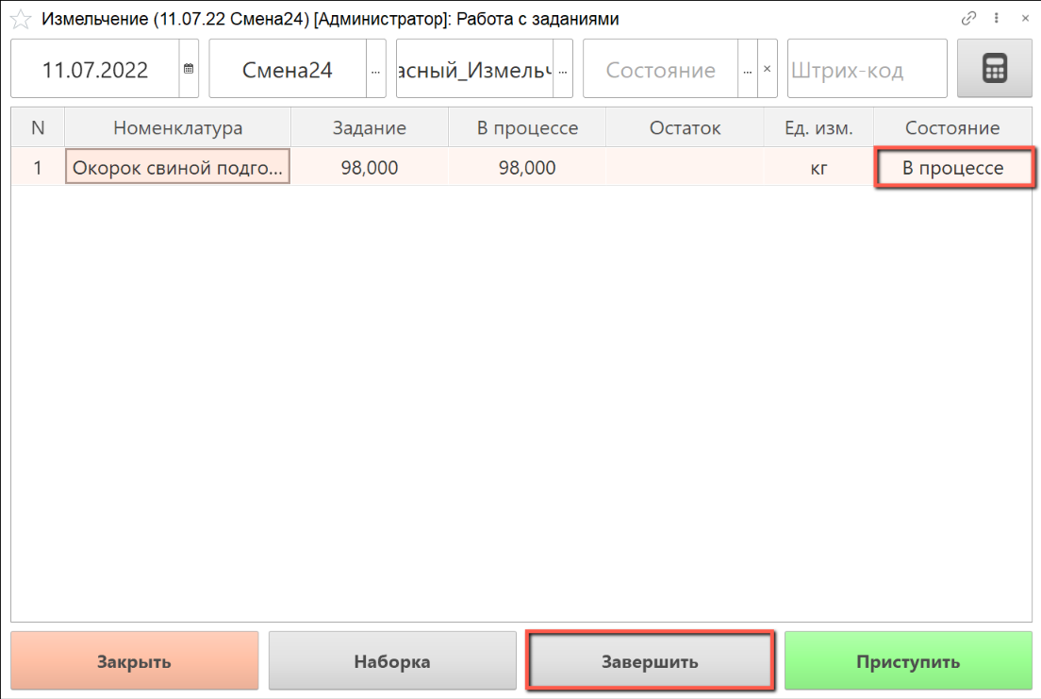The height and width of the screenshot is (699, 1041).
Task: Click the Наборка button
Action: coord(392,661)
